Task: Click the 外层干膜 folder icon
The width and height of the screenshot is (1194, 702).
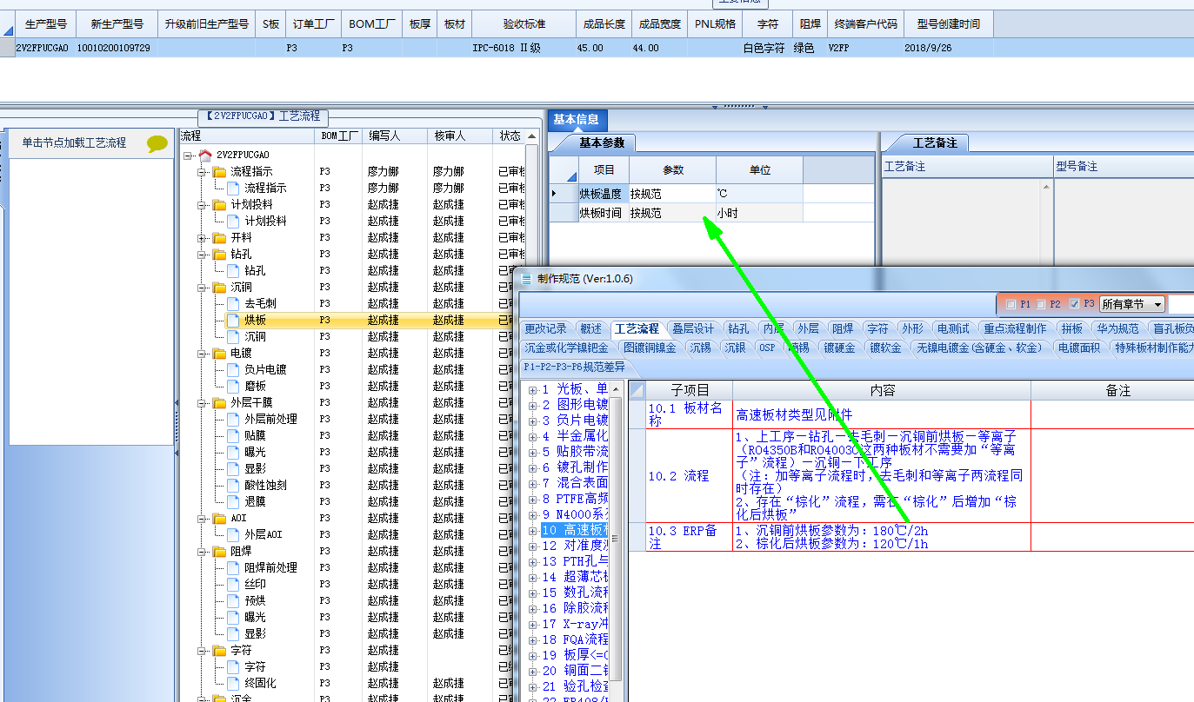Action: (x=219, y=402)
